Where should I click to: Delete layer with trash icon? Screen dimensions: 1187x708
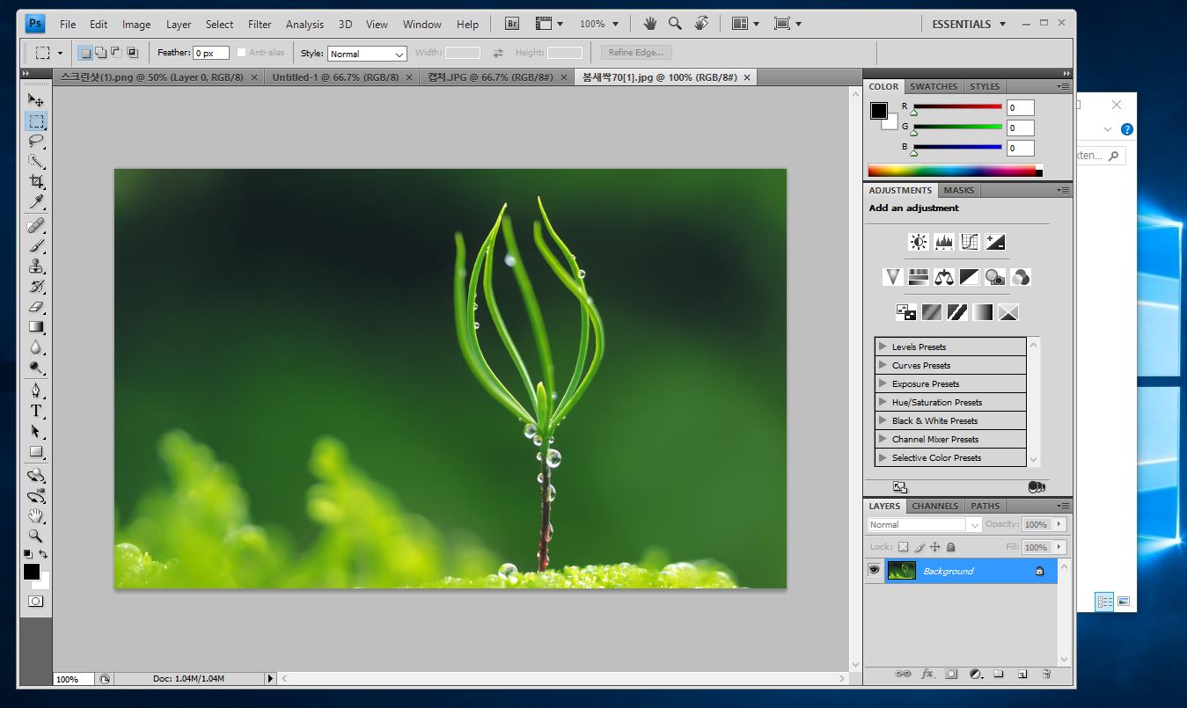[1046, 675]
